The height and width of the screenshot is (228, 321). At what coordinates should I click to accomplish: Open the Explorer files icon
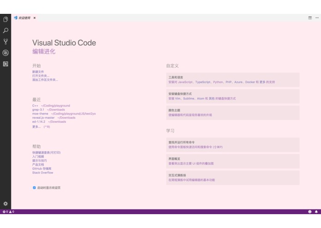tap(6, 19)
